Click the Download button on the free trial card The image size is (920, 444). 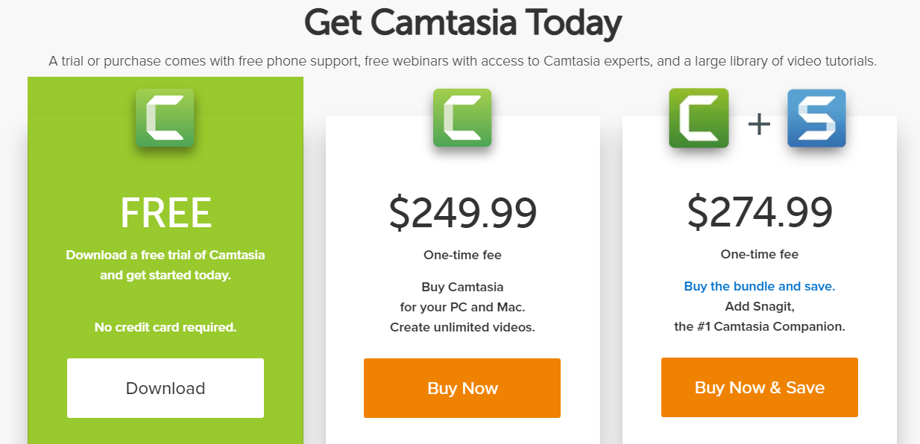(x=165, y=387)
